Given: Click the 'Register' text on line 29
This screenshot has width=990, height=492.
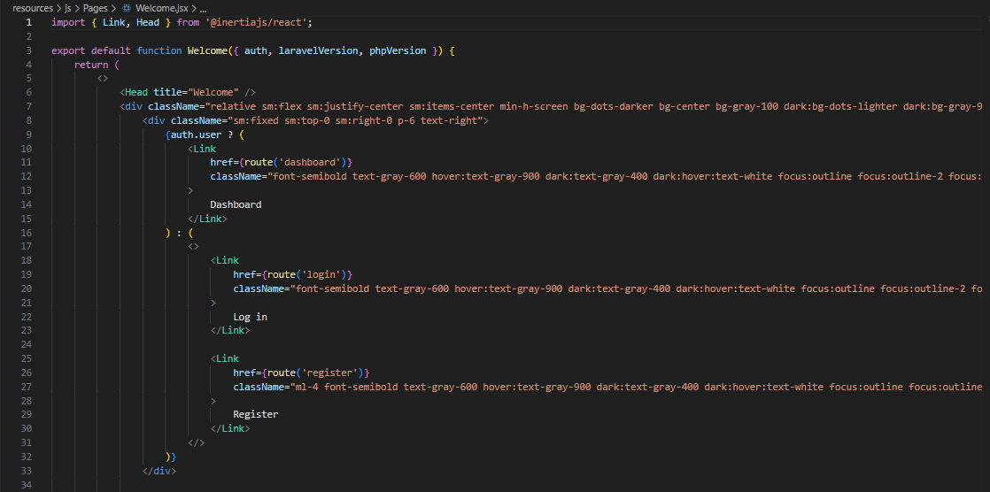Looking at the screenshot, I should click(255, 414).
